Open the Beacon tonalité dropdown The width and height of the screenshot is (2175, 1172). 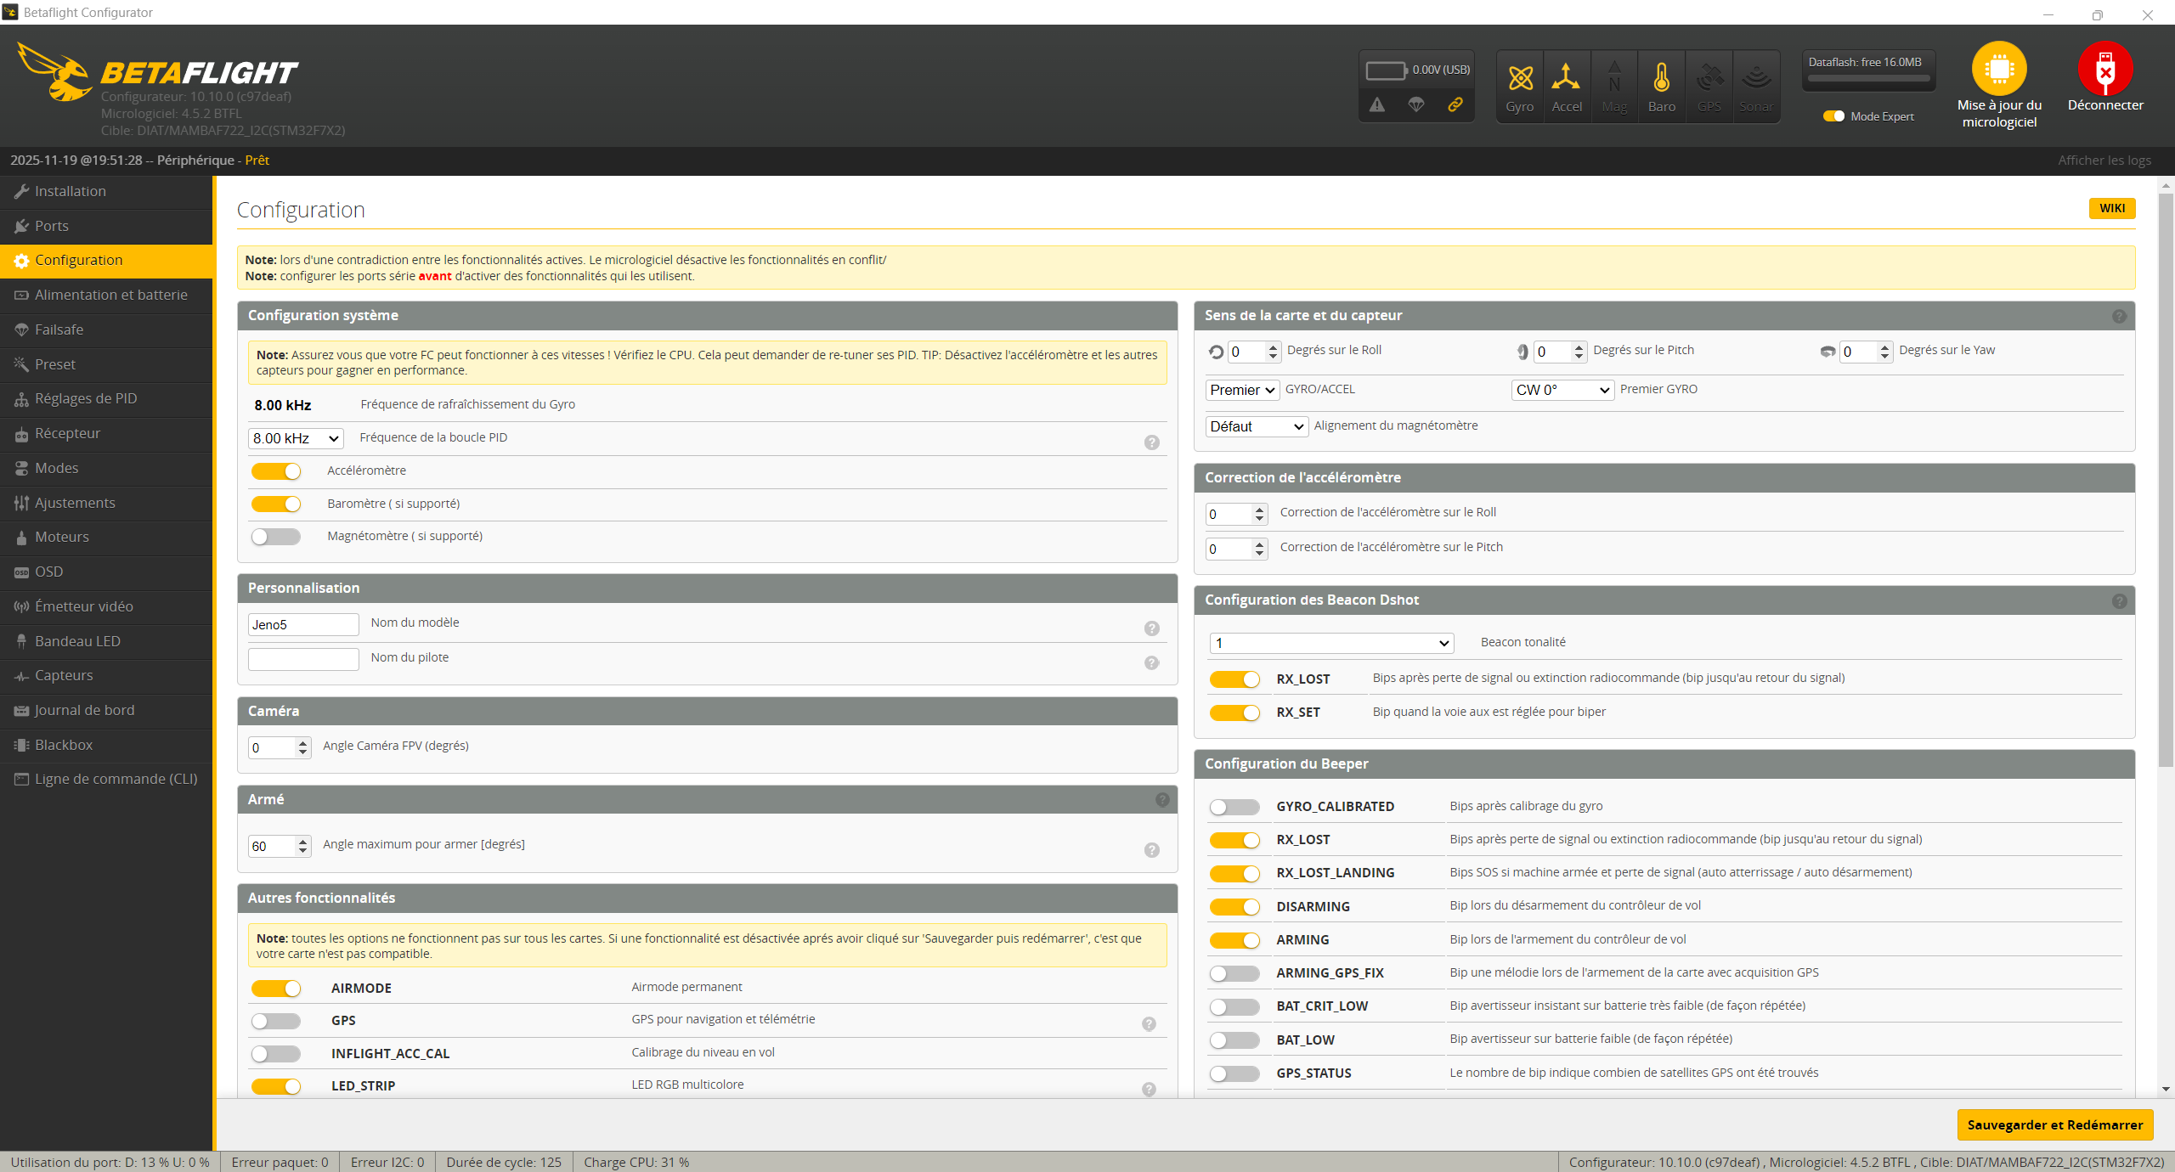[x=1330, y=643]
